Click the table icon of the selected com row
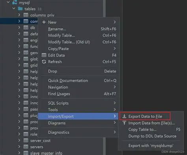187x155 pixels. [26, 21]
